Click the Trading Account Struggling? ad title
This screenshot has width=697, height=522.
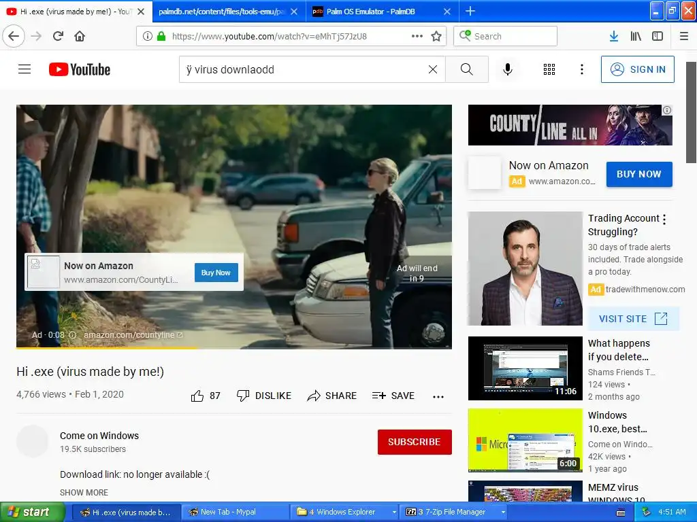pyautogui.click(x=623, y=225)
